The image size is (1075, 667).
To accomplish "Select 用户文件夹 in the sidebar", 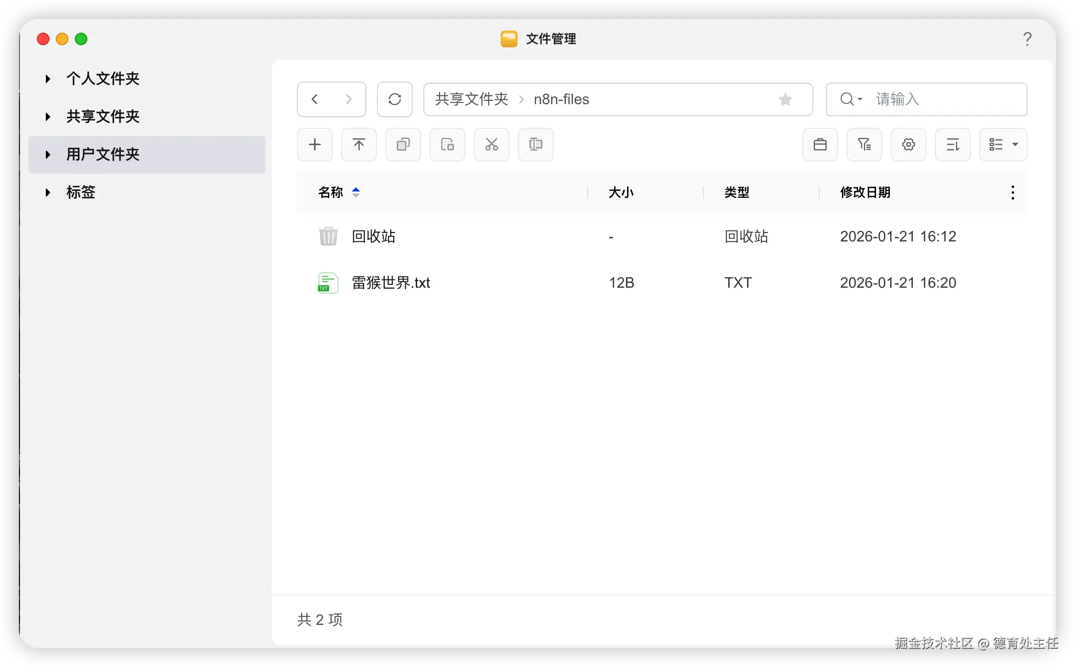I will click(103, 155).
